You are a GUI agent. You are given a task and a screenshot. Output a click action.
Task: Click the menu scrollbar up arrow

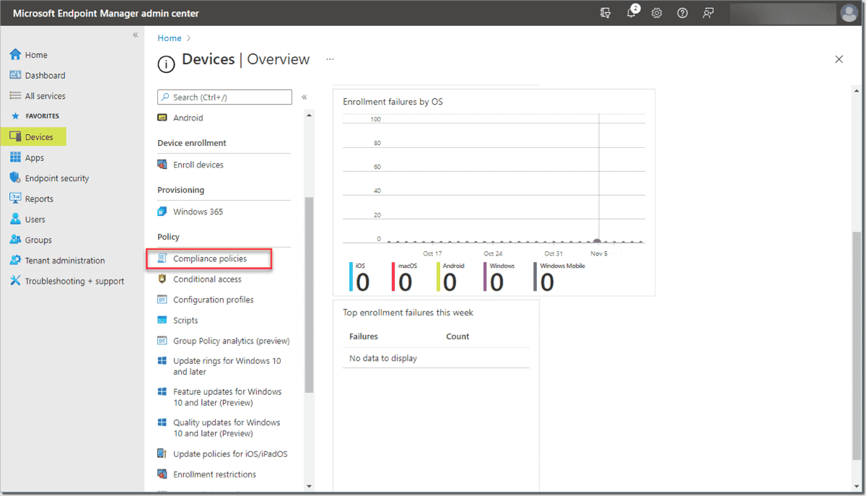(x=309, y=114)
